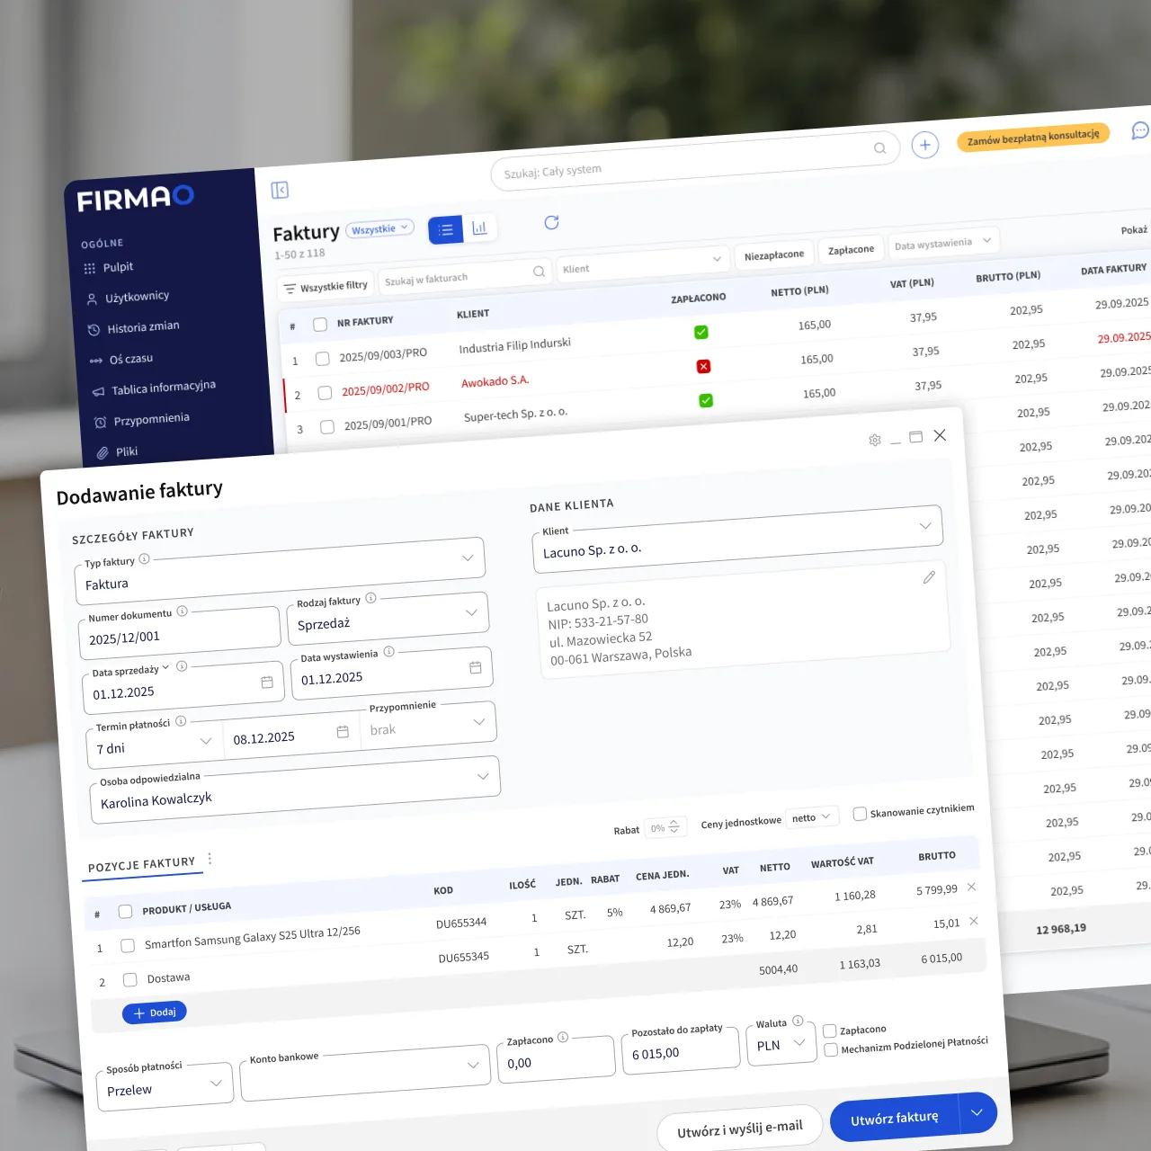Image resolution: width=1151 pixels, height=1151 pixels.
Task: Show info tooltip for Typ faktury
Action: 144,558
